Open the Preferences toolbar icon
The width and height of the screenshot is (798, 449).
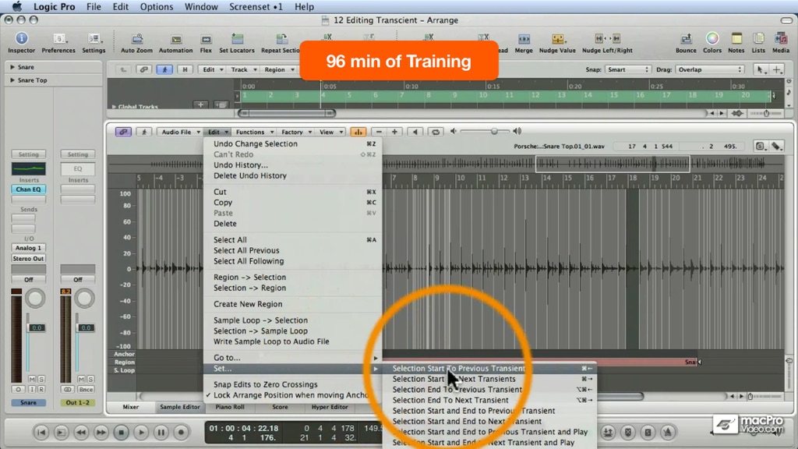click(x=58, y=39)
